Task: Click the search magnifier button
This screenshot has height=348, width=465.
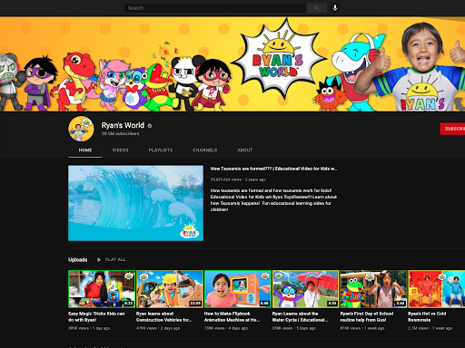Action: tap(316, 8)
